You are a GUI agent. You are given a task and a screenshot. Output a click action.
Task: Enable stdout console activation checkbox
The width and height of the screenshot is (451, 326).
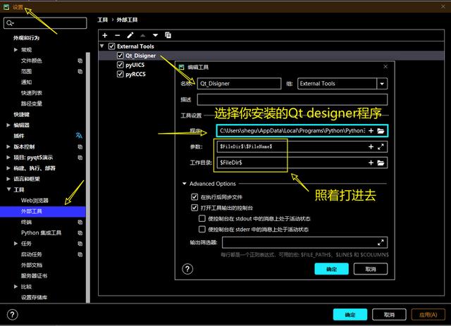point(202,218)
